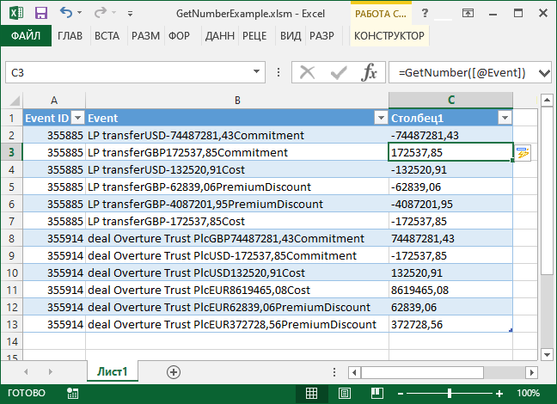Viewport: 557px width, 404px height.
Task: Click the macro recording status bar icon
Action: 72,393
